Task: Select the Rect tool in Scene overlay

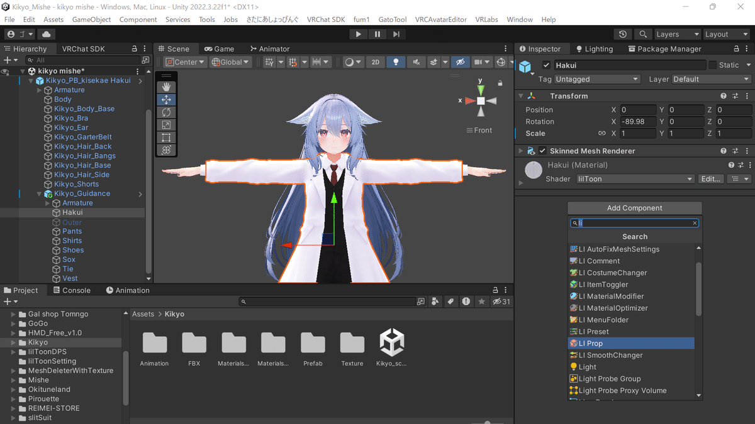Action: coord(166,137)
